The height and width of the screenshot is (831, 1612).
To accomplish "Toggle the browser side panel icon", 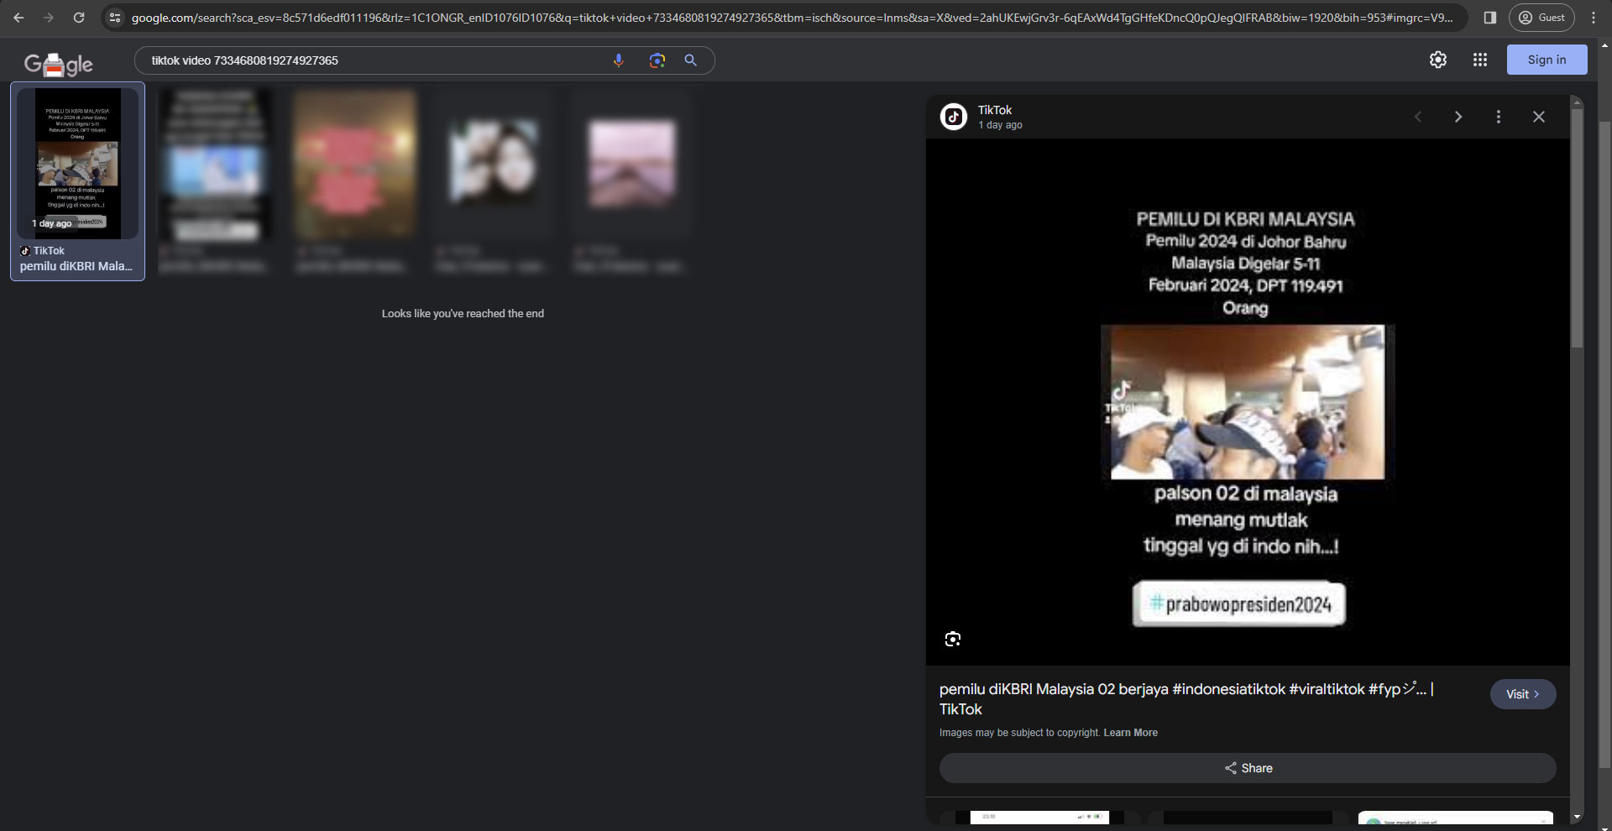I will coord(1490,18).
